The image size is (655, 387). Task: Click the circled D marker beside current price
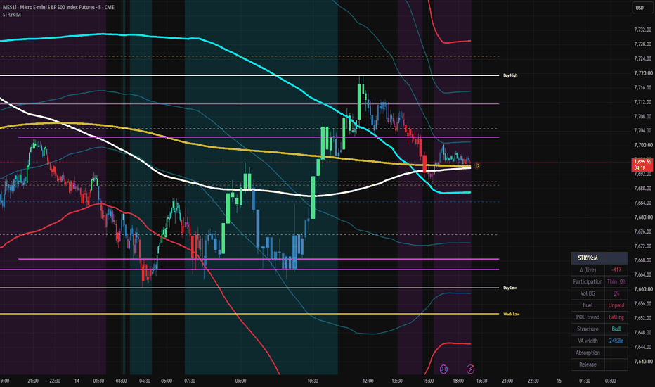pos(476,165)
